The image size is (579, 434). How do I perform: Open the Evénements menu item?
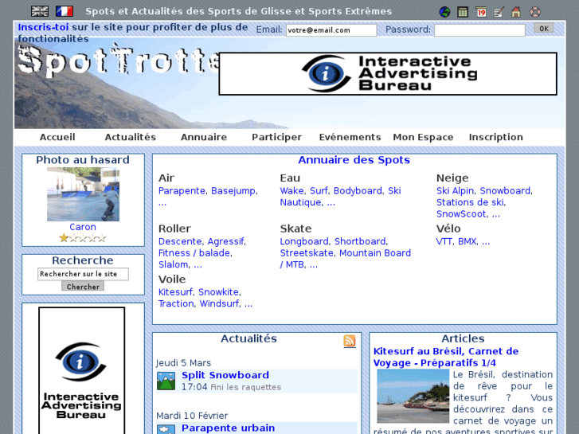pyautogui.click(x=350, y=137)
